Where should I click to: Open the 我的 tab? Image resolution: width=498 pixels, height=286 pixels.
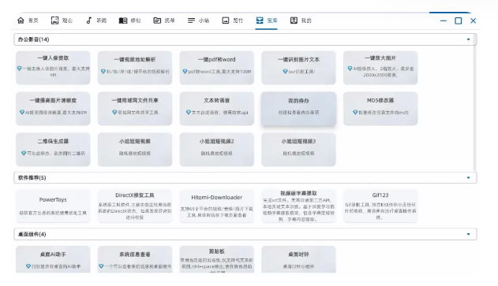(301, 20)
